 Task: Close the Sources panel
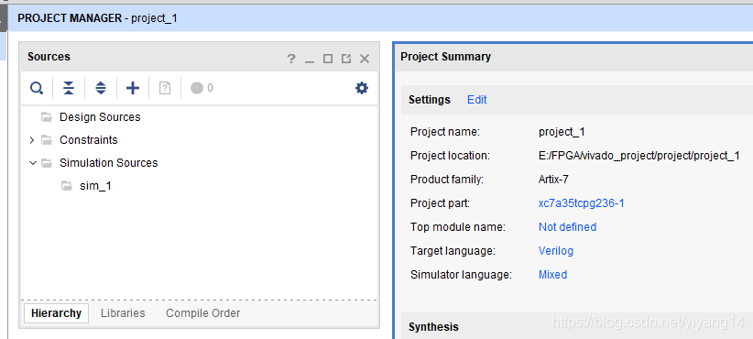(365, 59)
